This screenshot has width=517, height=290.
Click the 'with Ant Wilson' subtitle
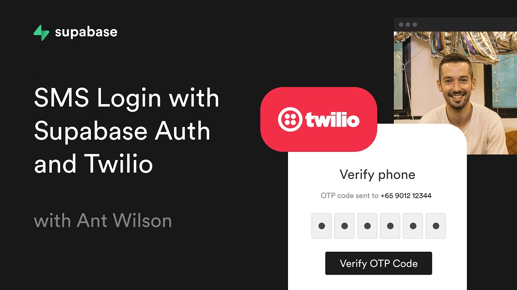coord(103,221)
